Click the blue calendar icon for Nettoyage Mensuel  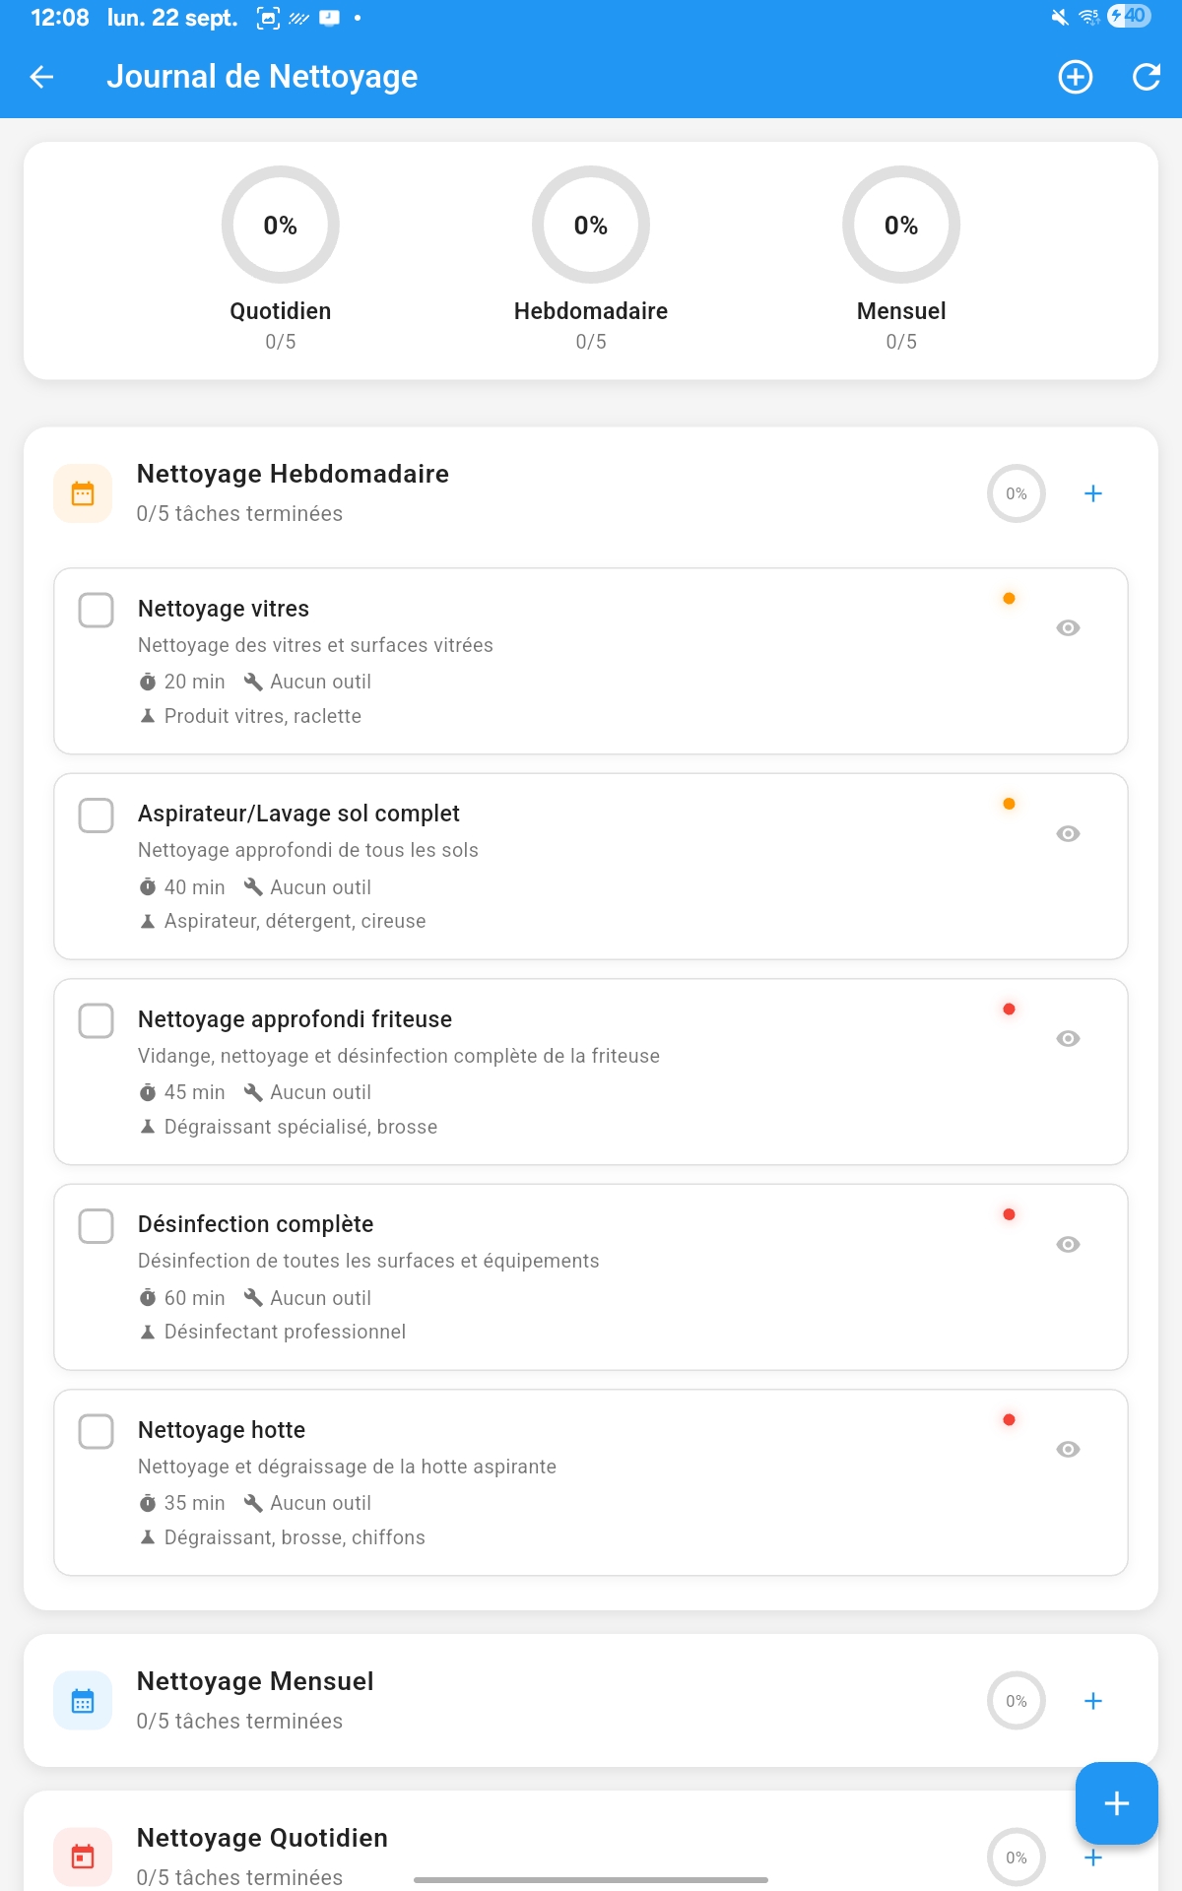(83, 1701)
